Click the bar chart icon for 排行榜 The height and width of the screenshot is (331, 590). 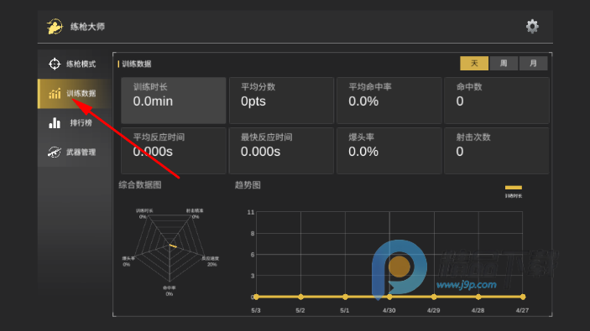pos(55,123)
